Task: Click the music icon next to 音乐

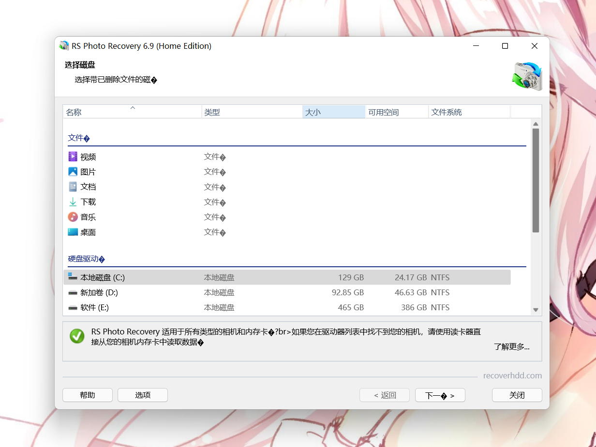Action: [x=73, y=217]
